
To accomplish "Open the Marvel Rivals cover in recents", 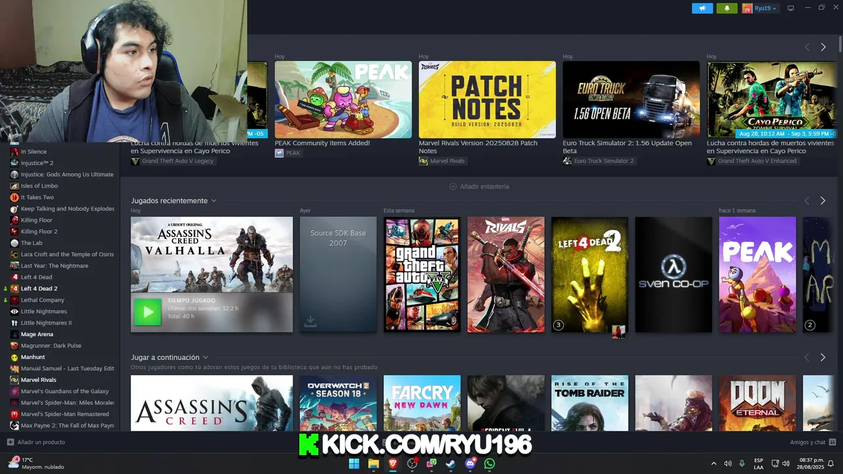I will coord(506,275).
